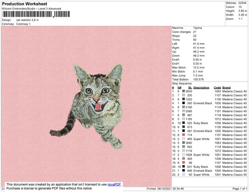Click stitch count '1828' in row 17
The height and width of the screenshot is (192, 249).
click(189, 155)
